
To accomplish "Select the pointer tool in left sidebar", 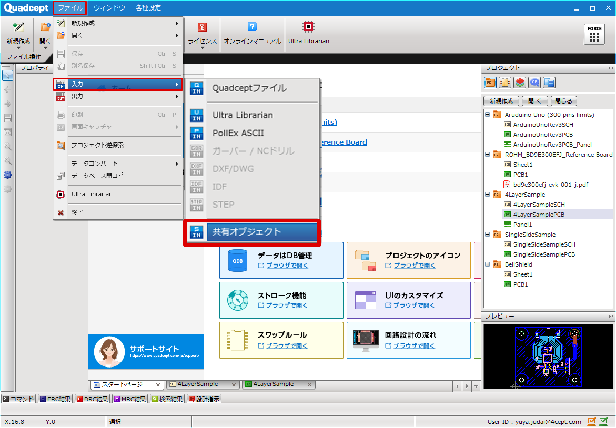I will coord(7,75).
